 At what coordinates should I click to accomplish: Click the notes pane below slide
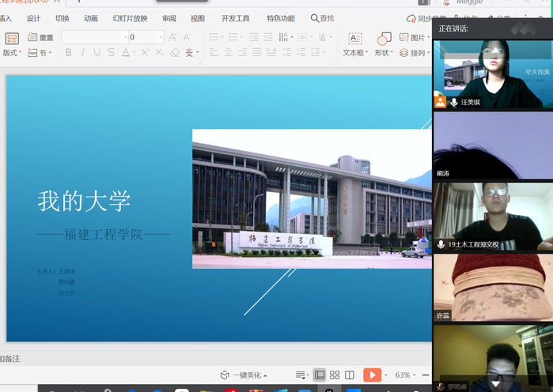tap(216, 359)
